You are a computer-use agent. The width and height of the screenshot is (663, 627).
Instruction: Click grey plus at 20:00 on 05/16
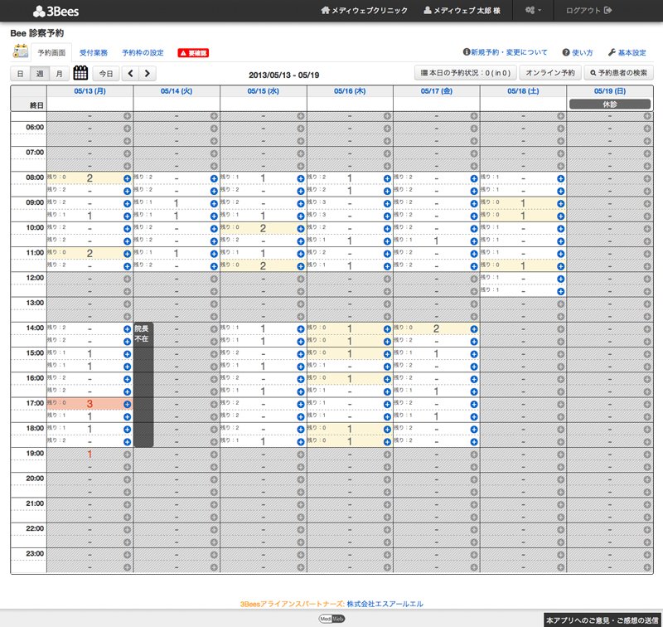387,479
